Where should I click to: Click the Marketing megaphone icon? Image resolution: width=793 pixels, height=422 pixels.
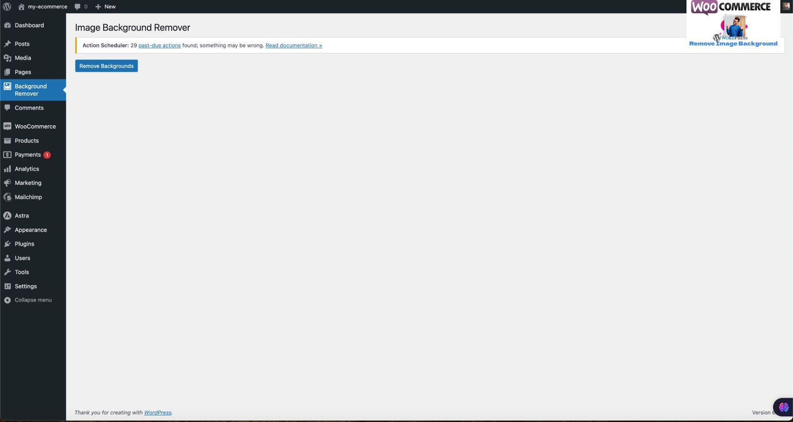pos(8,183)
